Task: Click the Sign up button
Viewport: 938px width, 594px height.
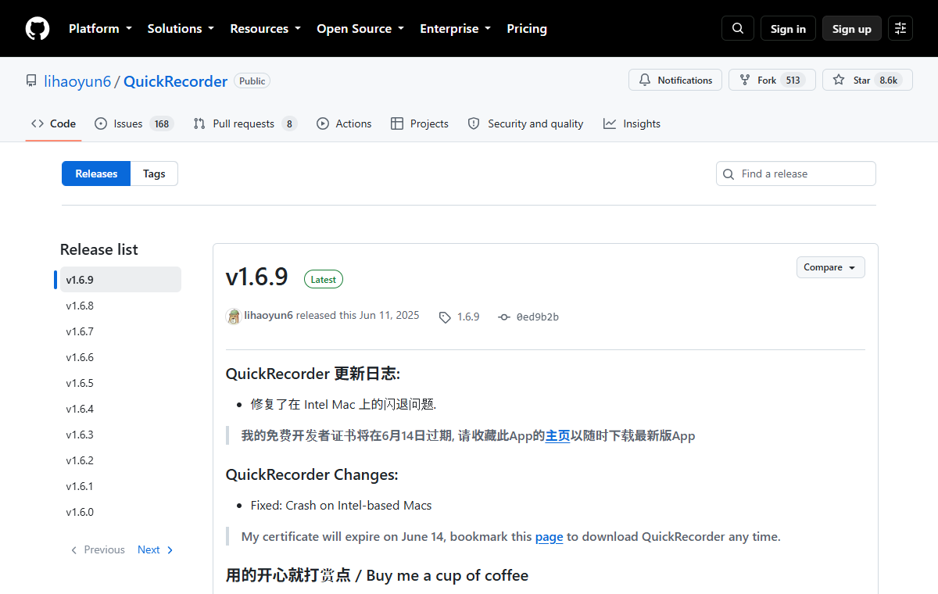Action: coord(852,29)
